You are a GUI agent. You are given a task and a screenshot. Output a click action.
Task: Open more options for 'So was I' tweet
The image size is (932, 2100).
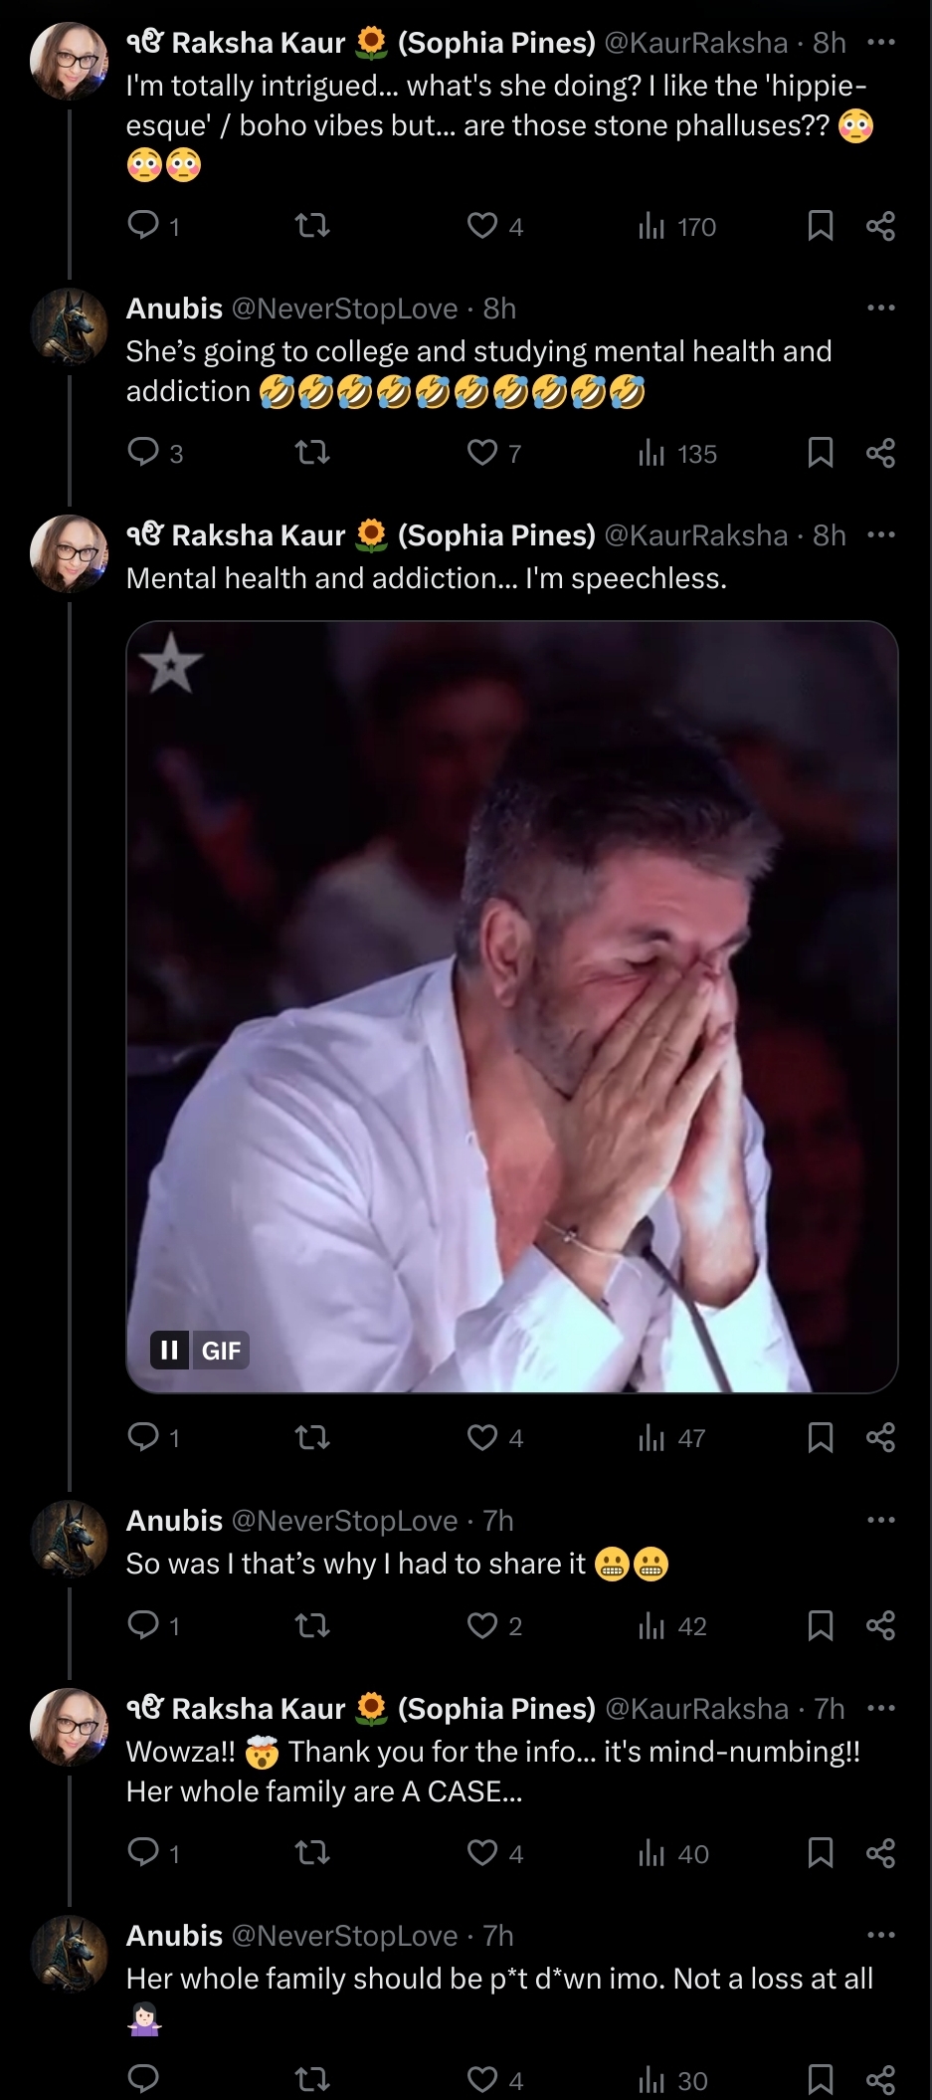tap(881, 1520)
